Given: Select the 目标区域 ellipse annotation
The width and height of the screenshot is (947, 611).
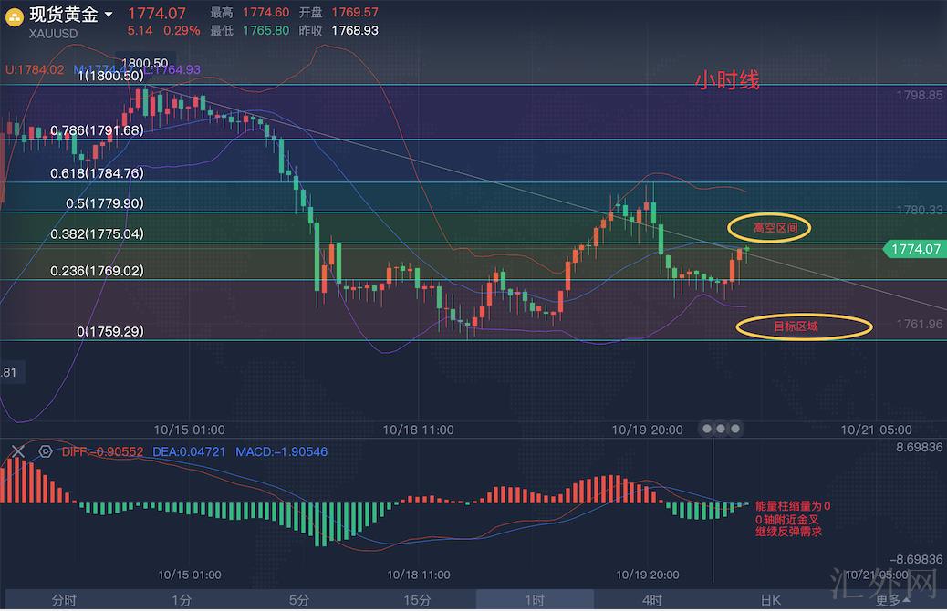Looking at the screenshot, I should (x=804, y=326).
